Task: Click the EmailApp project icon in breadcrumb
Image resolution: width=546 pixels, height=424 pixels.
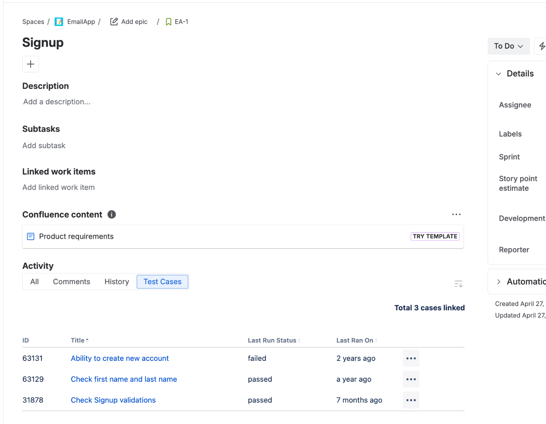Action: click(x=59, y=22)
